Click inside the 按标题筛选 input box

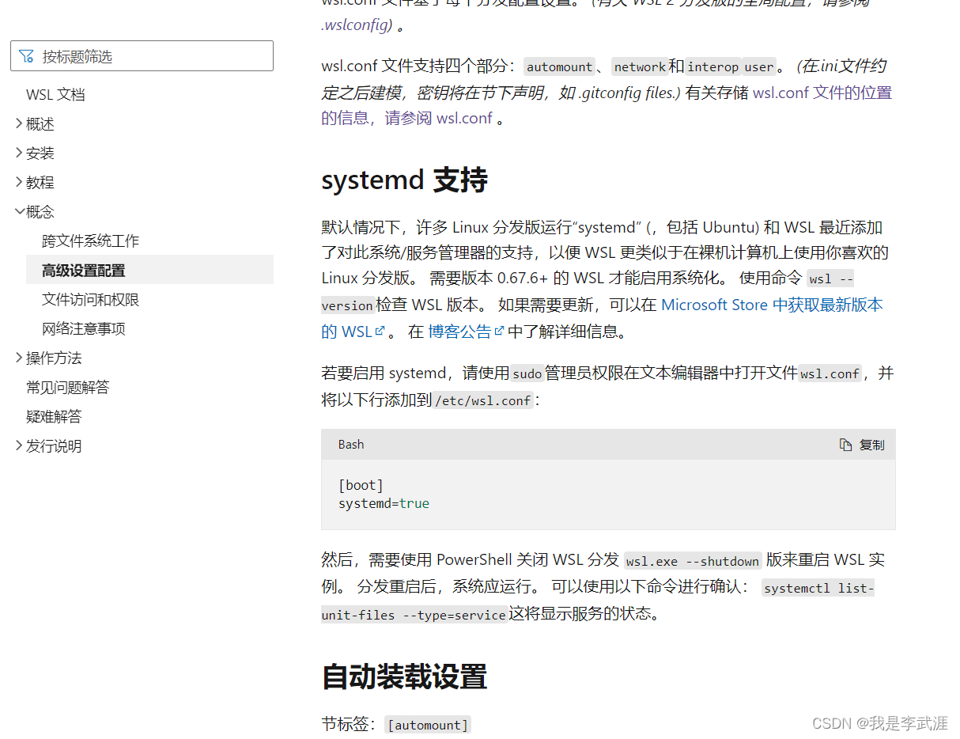click(142, 55)
